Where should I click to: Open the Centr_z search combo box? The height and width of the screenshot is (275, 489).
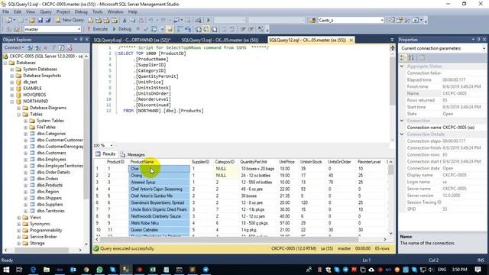point(351,21)
